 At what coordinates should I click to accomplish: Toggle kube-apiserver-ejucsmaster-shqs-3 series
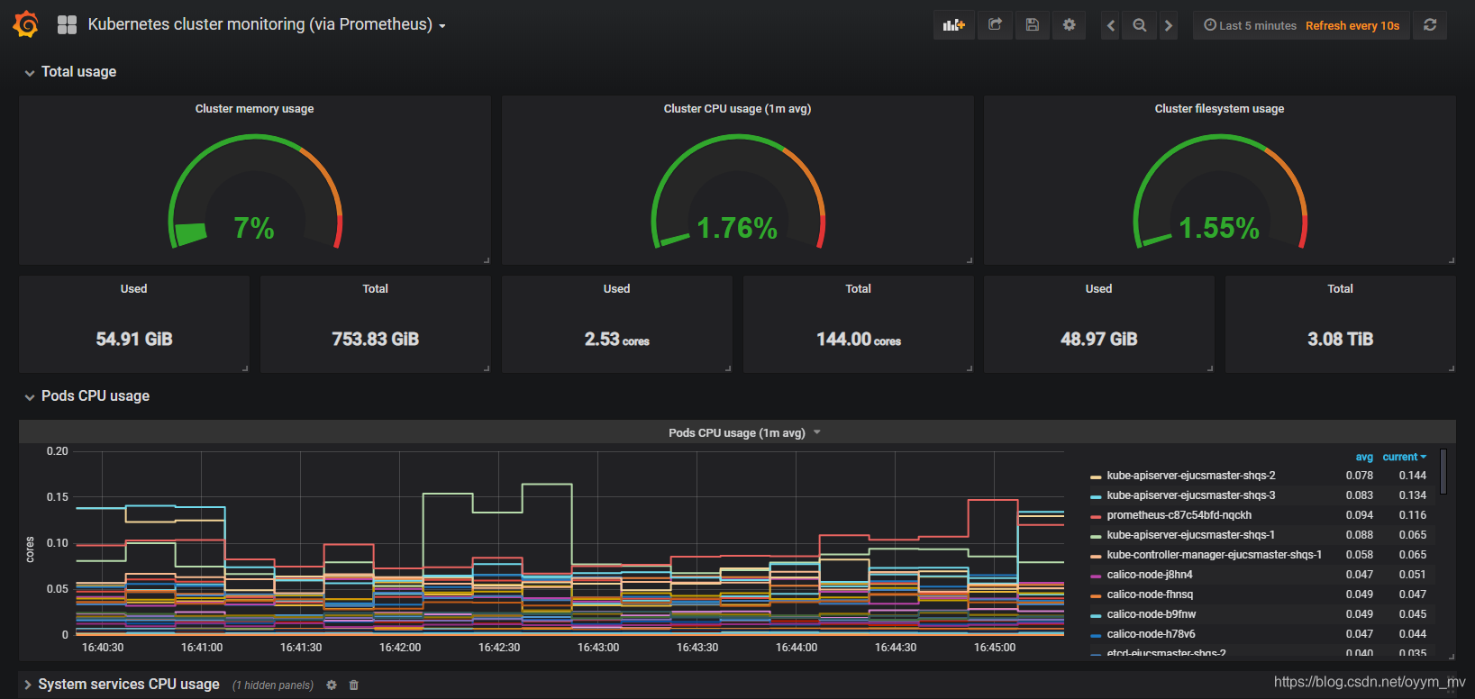click(x=1190, y=495)
